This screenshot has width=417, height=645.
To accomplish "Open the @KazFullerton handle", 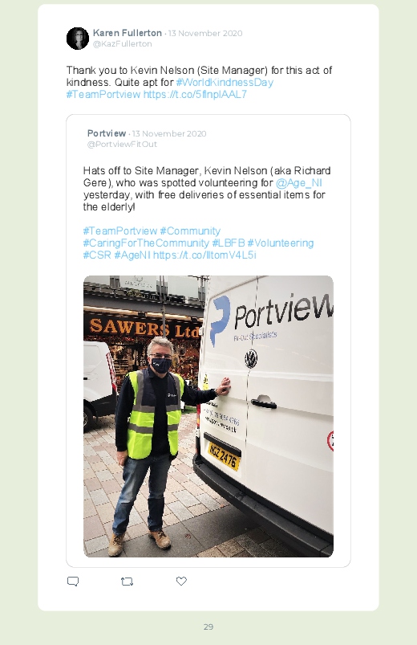I will 123,44.
